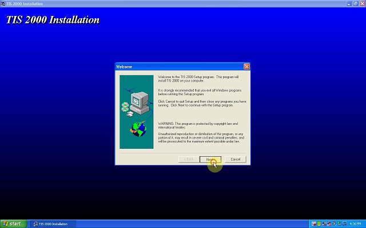Click the 'Unauthorized reproduction or distribution' paragraph
Image resolution: width=366 pixels, height=228 pixels.
[x=201, y=137]
